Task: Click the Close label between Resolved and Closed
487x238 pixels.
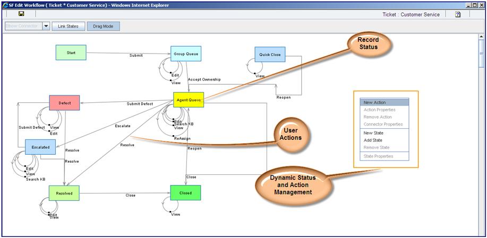Action: [131, 195]
